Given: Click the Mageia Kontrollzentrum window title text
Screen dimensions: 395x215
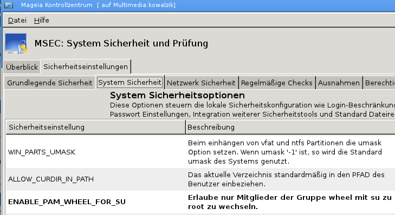Looking at the screenshot, I should (x=98, y=5).
